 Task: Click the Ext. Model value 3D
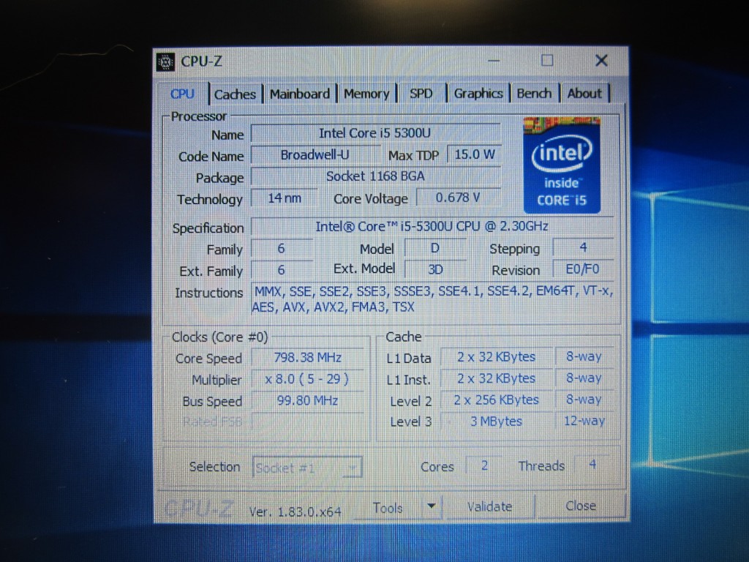click(x=434, y=269)
